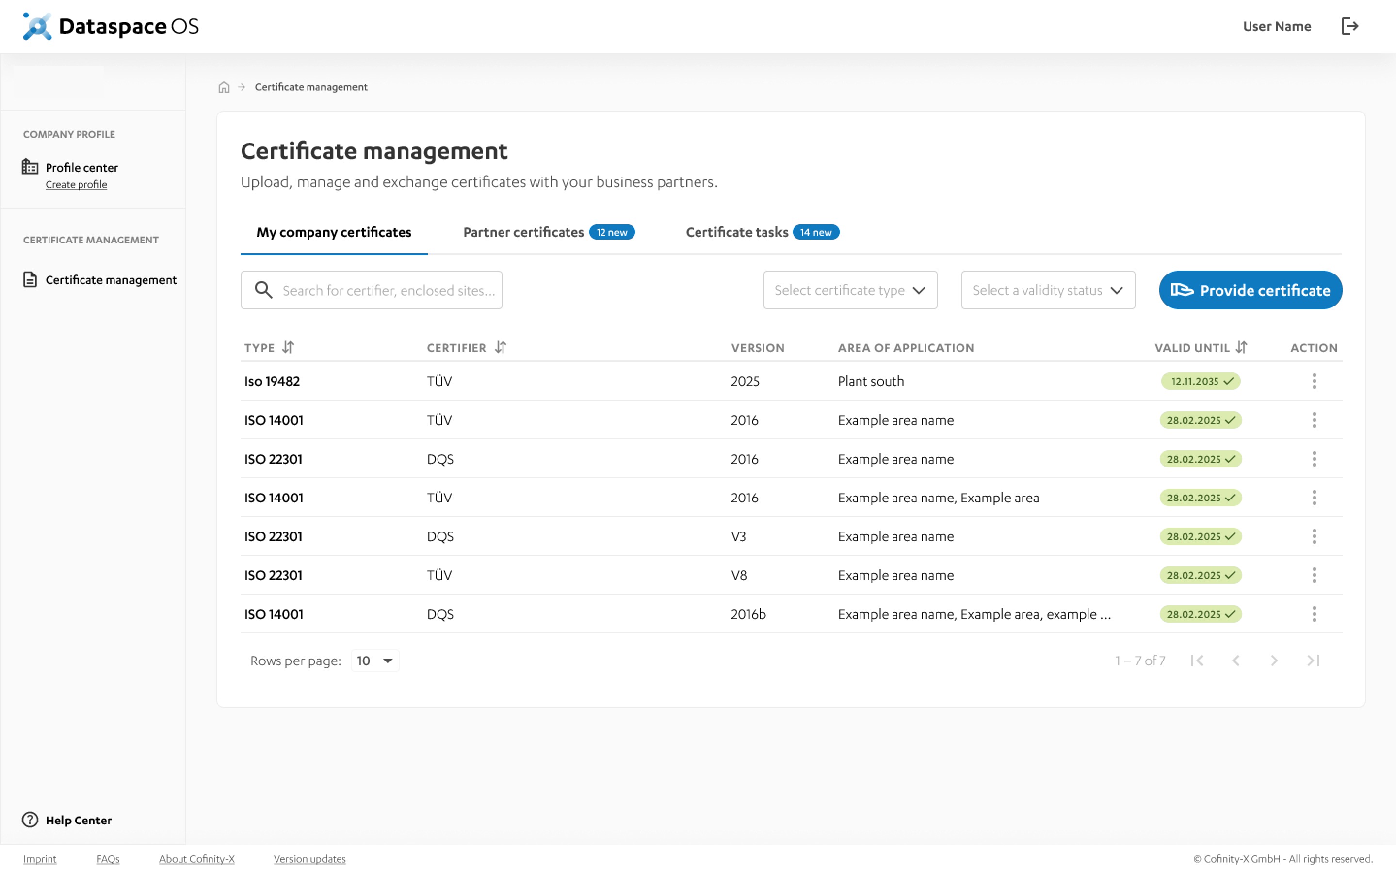Click the search field for certifiers
This screenshot has width=1396, height=870.
click(388, 290)
